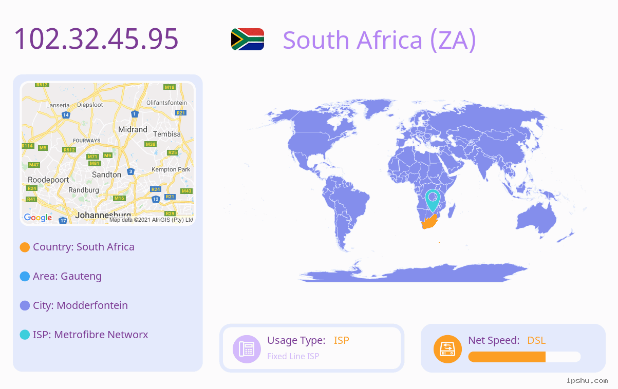618x389 pixels.
Task: Click Australia on the world map
Action: click(537, 220)
